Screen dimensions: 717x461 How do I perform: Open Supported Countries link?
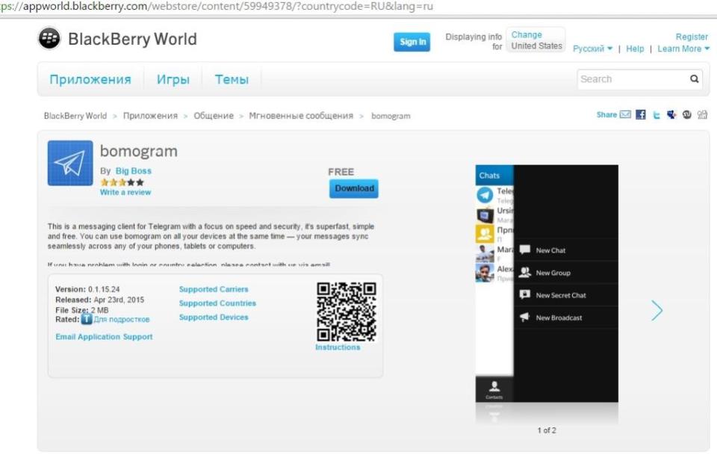tap(217, 303)
